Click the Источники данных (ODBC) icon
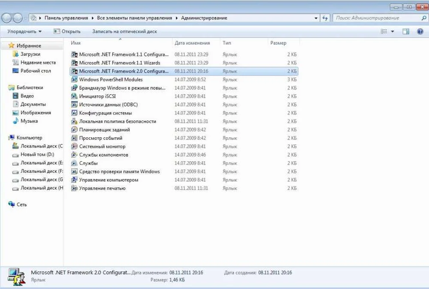The height and width of the screenshot is (289, 429). pyautogui.click(x=74, y=105)
